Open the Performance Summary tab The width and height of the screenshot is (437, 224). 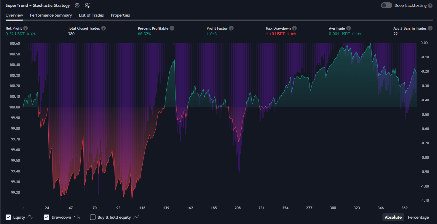(51, 15)
